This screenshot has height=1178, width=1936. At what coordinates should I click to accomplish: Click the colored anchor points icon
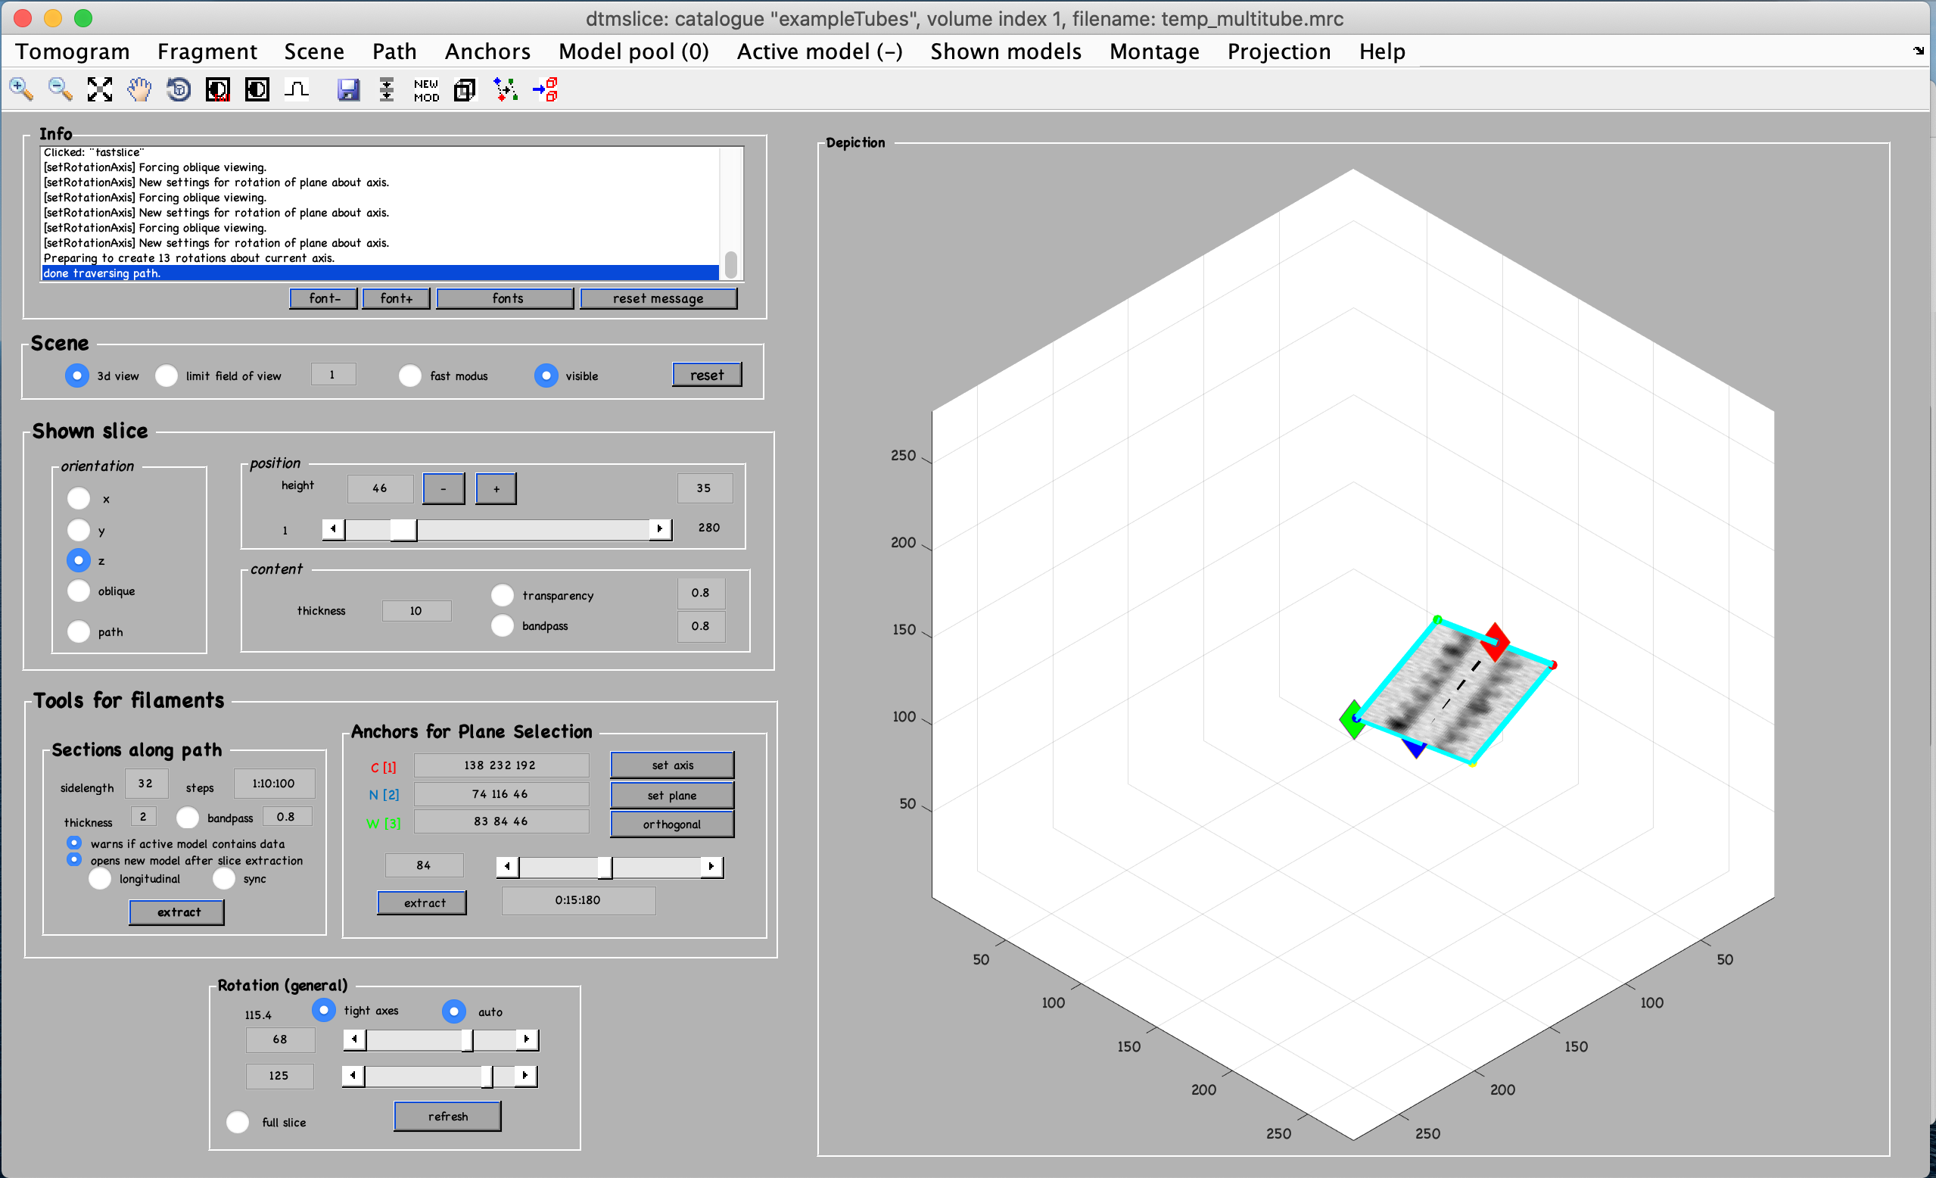pos(506,89)
